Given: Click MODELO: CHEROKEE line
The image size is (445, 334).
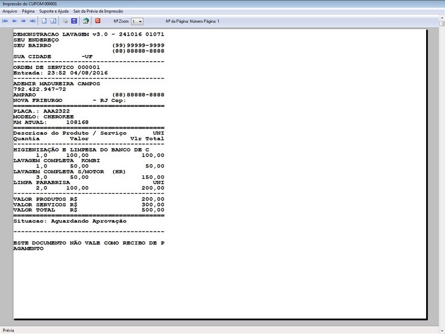Looking at the screenshot, I should 43,117.
